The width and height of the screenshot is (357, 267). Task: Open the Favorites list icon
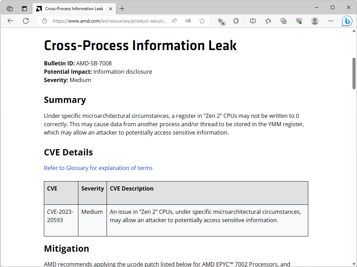268,21
